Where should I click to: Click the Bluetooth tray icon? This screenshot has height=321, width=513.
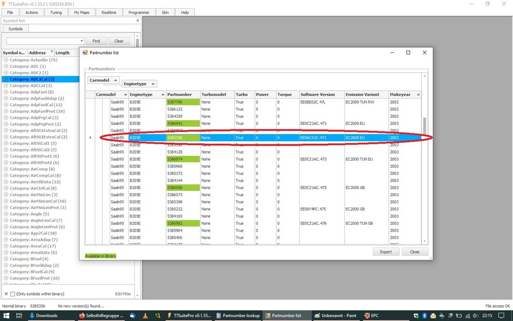(424, 315)
